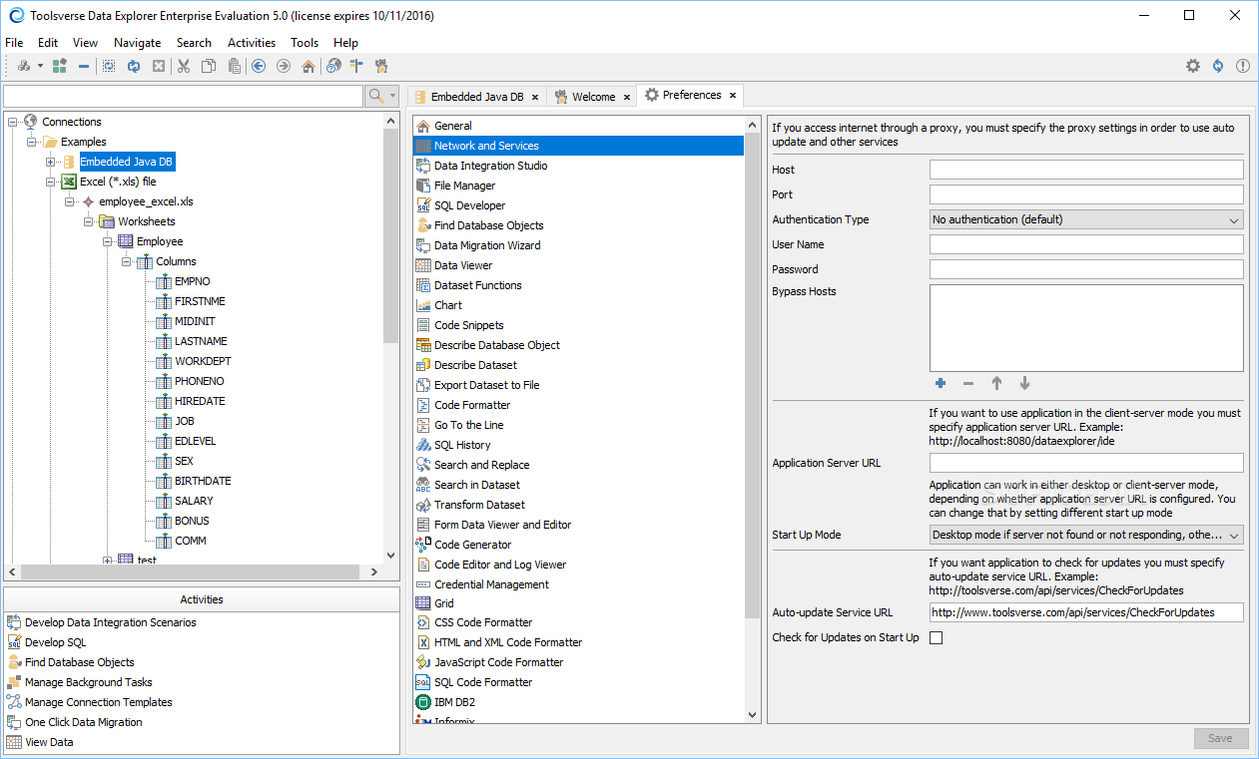This screenshot has width=1259, height=759.
Task: Collapse the Worksheets node
Action: tap(88, 221)
